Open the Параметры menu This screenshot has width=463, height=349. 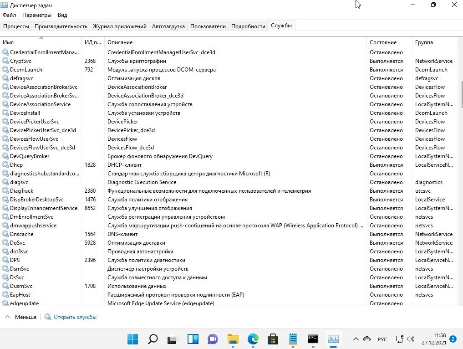tap(37, 15)
